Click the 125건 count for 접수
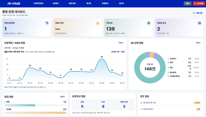The image size is (206, 117). (189, 67)
